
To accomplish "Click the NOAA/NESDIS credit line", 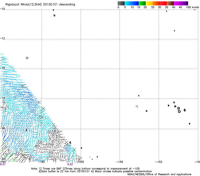I will coord(159,174).
